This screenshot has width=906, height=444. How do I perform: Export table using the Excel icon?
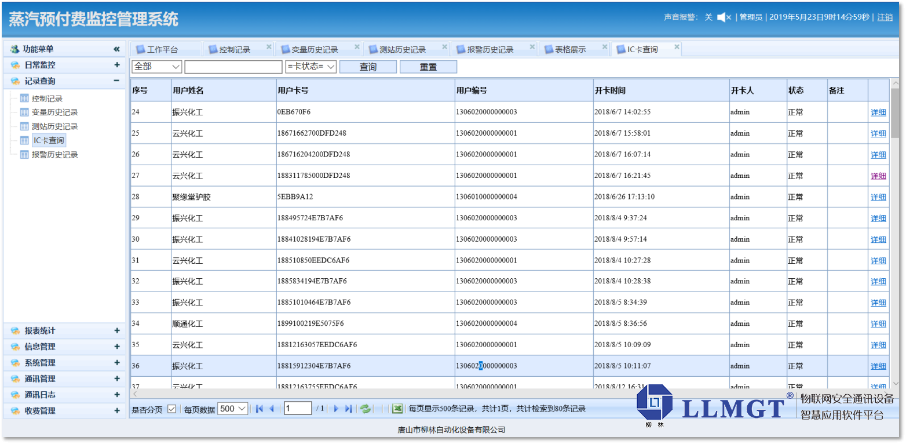pyautogui.click(x=397, y=409)
